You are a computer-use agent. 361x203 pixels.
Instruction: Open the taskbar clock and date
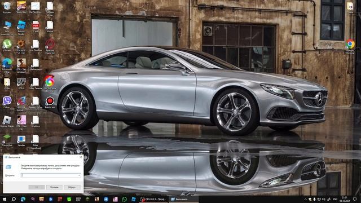click(x=345, y=199)
